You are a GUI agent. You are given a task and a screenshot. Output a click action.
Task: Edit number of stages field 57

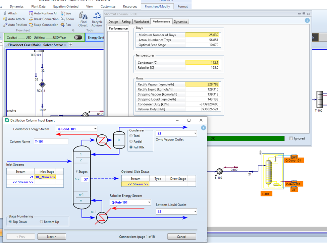pyautogui.click(x=85, y=179)
